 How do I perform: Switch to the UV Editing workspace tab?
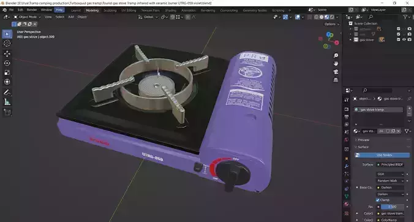[x=129, y=10]
